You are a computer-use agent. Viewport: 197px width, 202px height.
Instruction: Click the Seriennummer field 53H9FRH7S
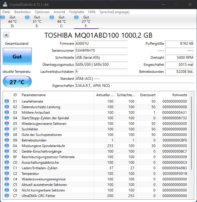tap(101, 51)
